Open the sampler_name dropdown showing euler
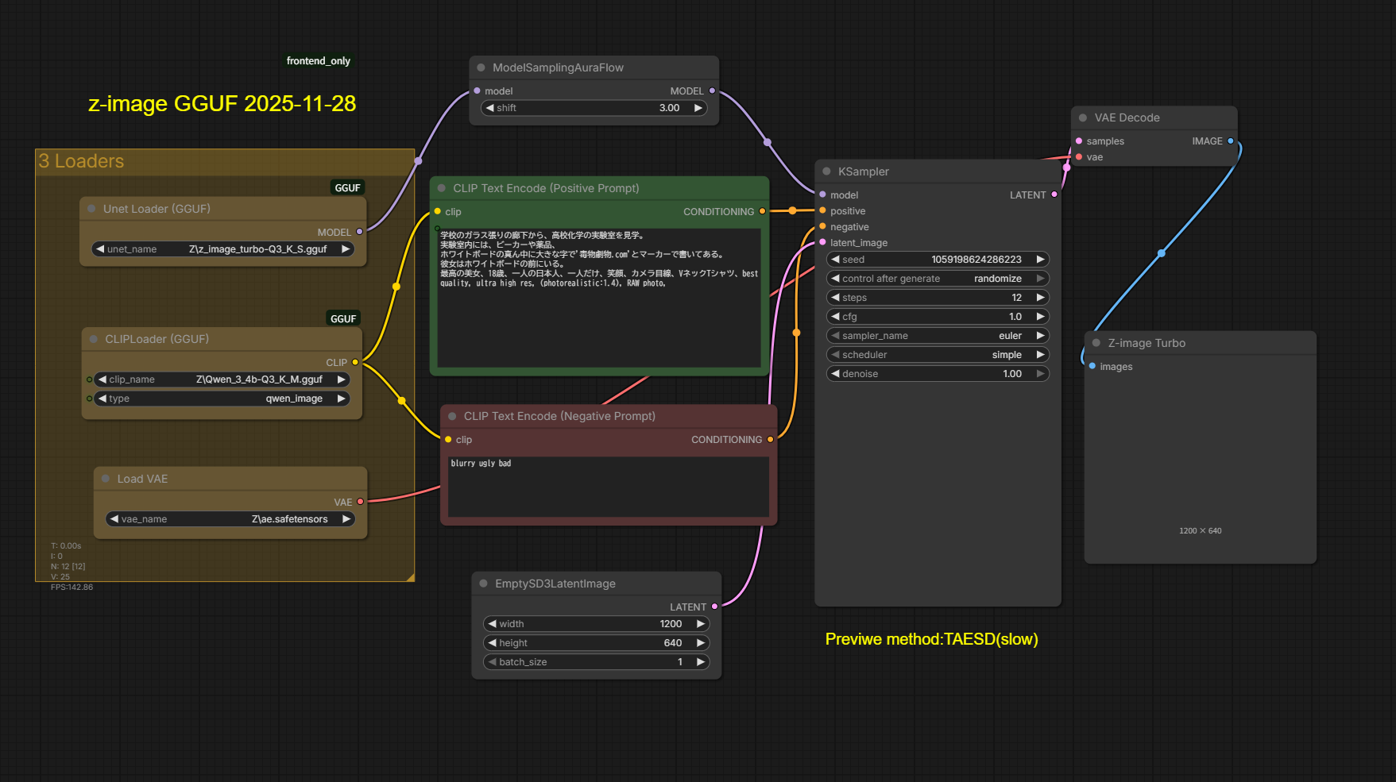The image size is (1396, 782). pyautogui.click(x=938, y=336)
